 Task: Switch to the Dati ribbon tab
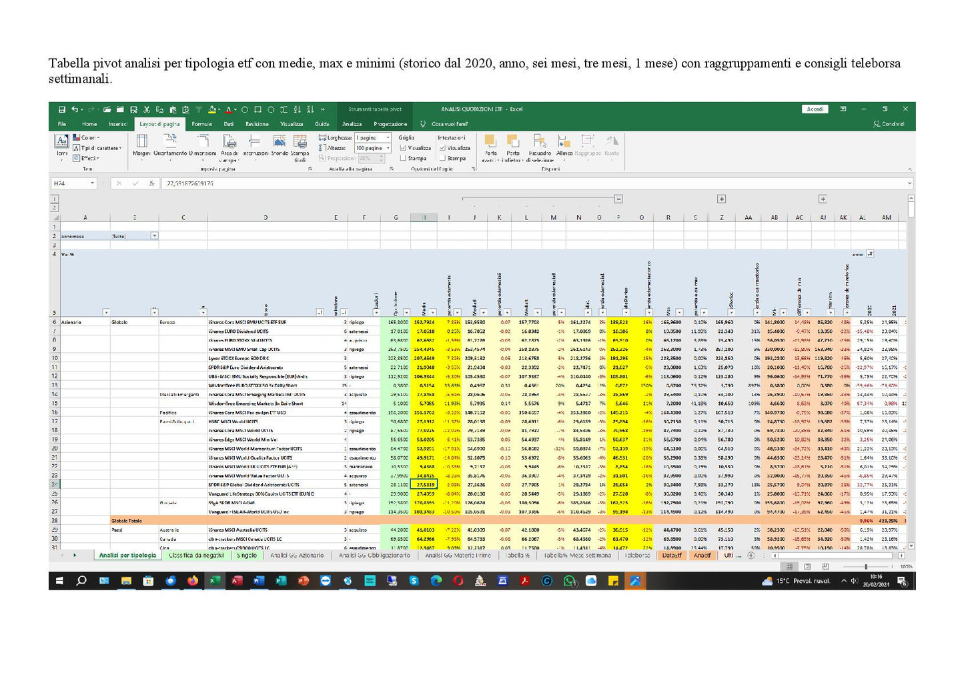(229, 124)
